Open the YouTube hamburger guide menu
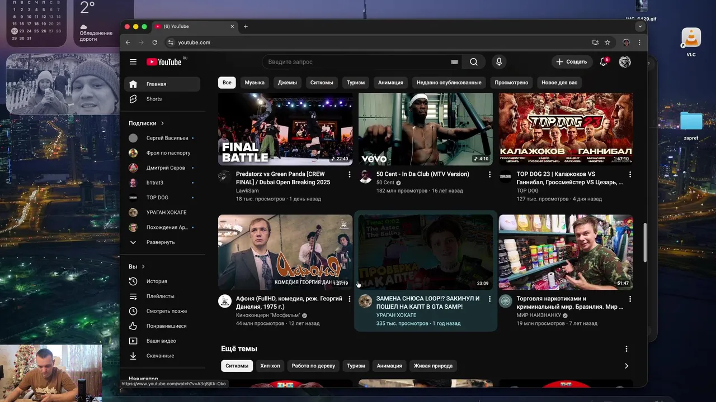The height and width of the screenshot is (402, 716). point(133,62)
